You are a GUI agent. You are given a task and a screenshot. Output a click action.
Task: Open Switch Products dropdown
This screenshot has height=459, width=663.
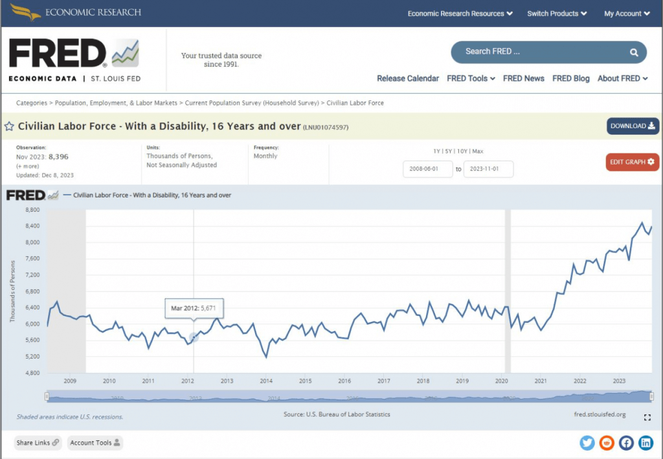click(x=557, y=14)
